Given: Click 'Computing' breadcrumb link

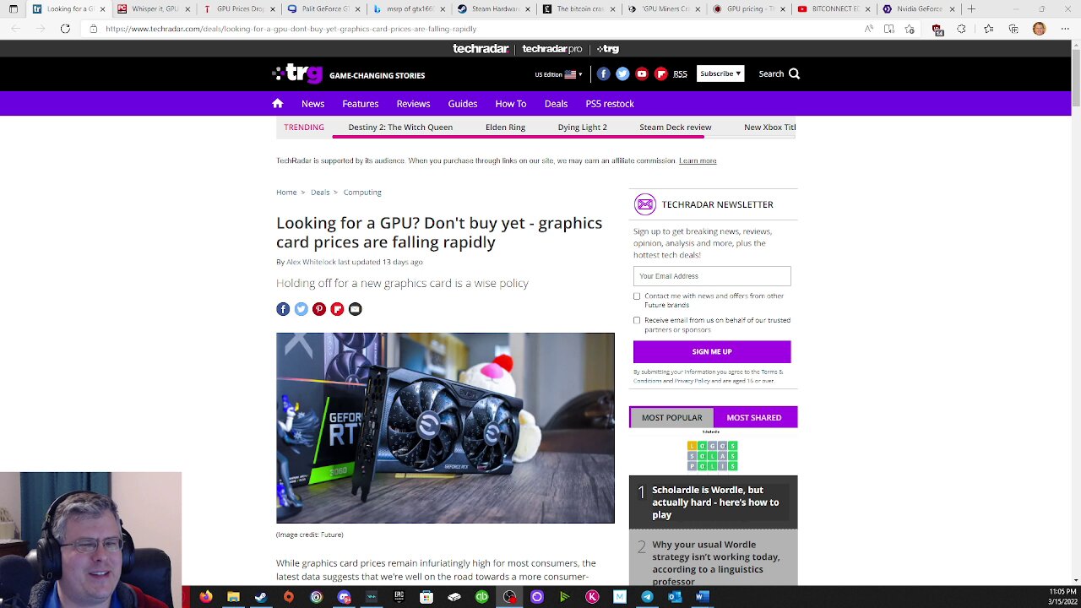Looking at the screenshot, I should (x=362, y=192).
